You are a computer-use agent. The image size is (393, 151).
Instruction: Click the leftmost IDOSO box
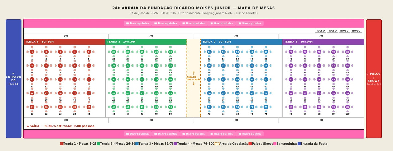[321, 31]
